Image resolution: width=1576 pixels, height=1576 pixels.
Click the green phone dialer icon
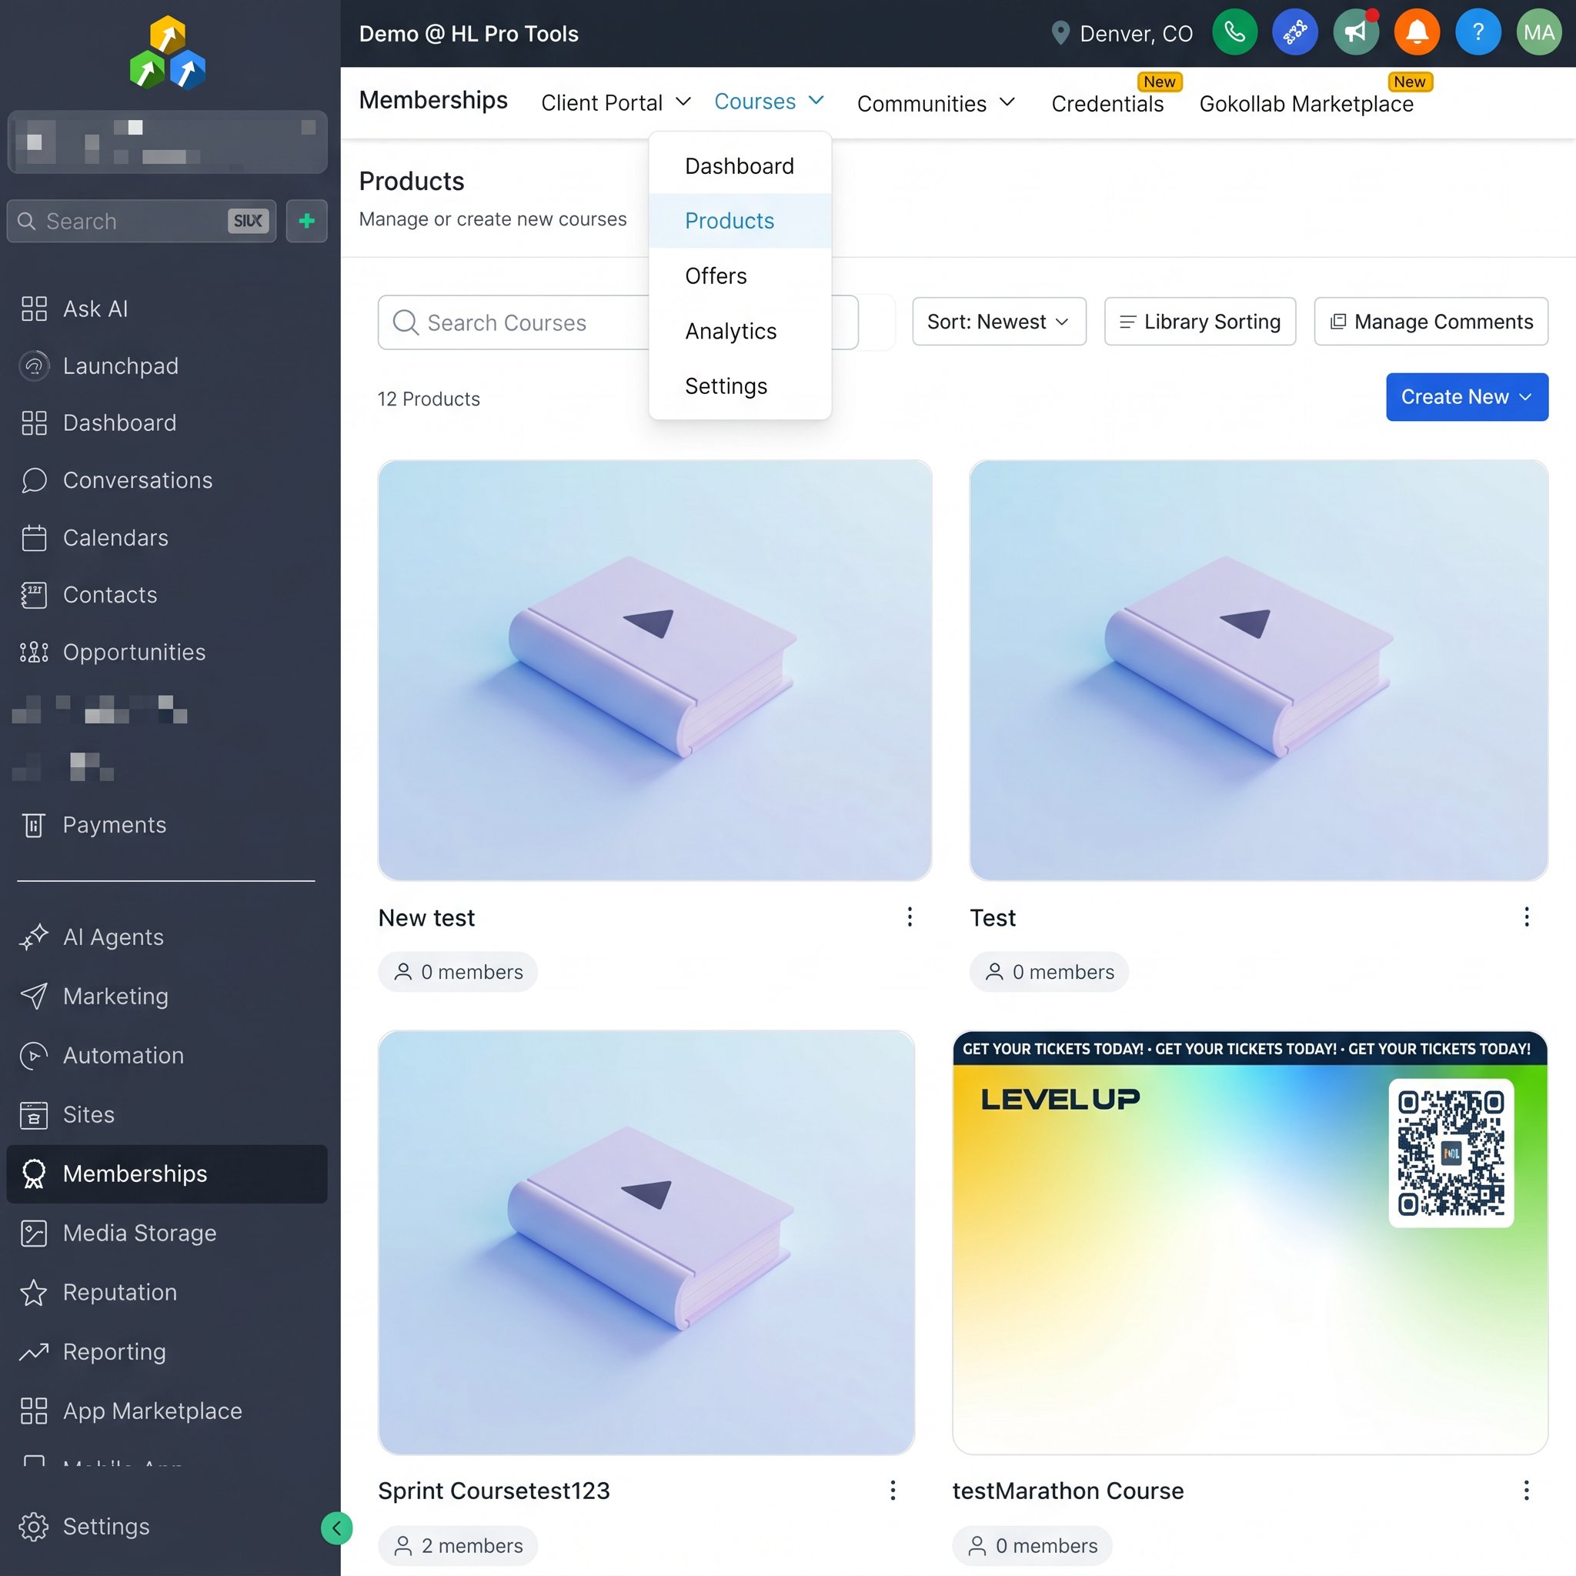[x=1234, y=32]
